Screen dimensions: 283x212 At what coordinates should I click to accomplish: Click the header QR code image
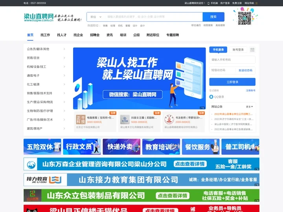[x=244, y=18]
